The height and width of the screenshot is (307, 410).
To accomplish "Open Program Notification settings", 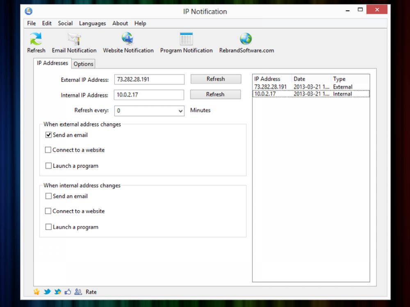I will (x=186, y=42).
